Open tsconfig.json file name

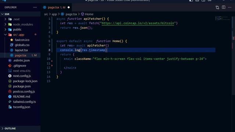pos(22,107)
